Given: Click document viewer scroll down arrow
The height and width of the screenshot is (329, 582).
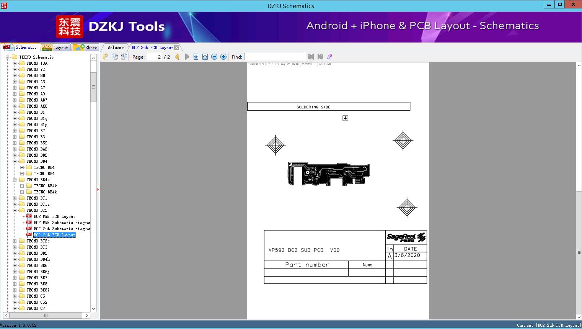Looking at the screenshot, I should (579, 317).
